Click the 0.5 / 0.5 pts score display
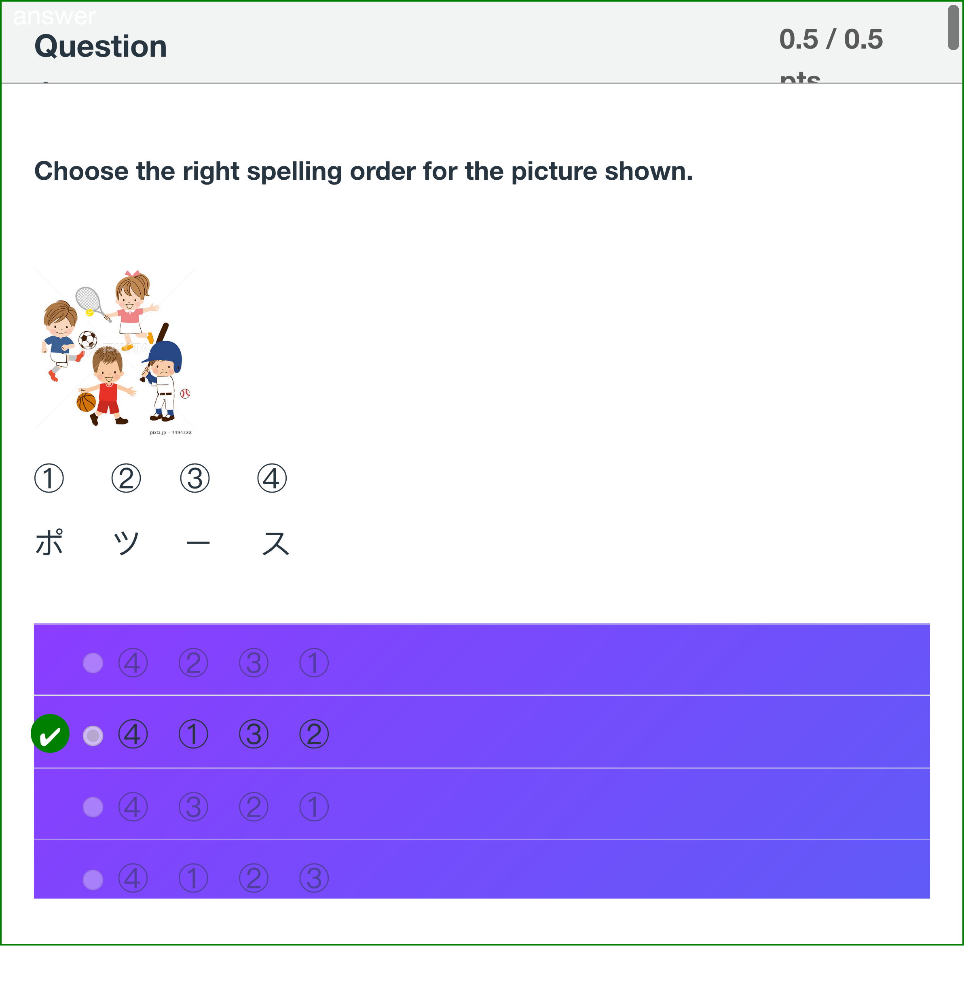 (831, 39)
